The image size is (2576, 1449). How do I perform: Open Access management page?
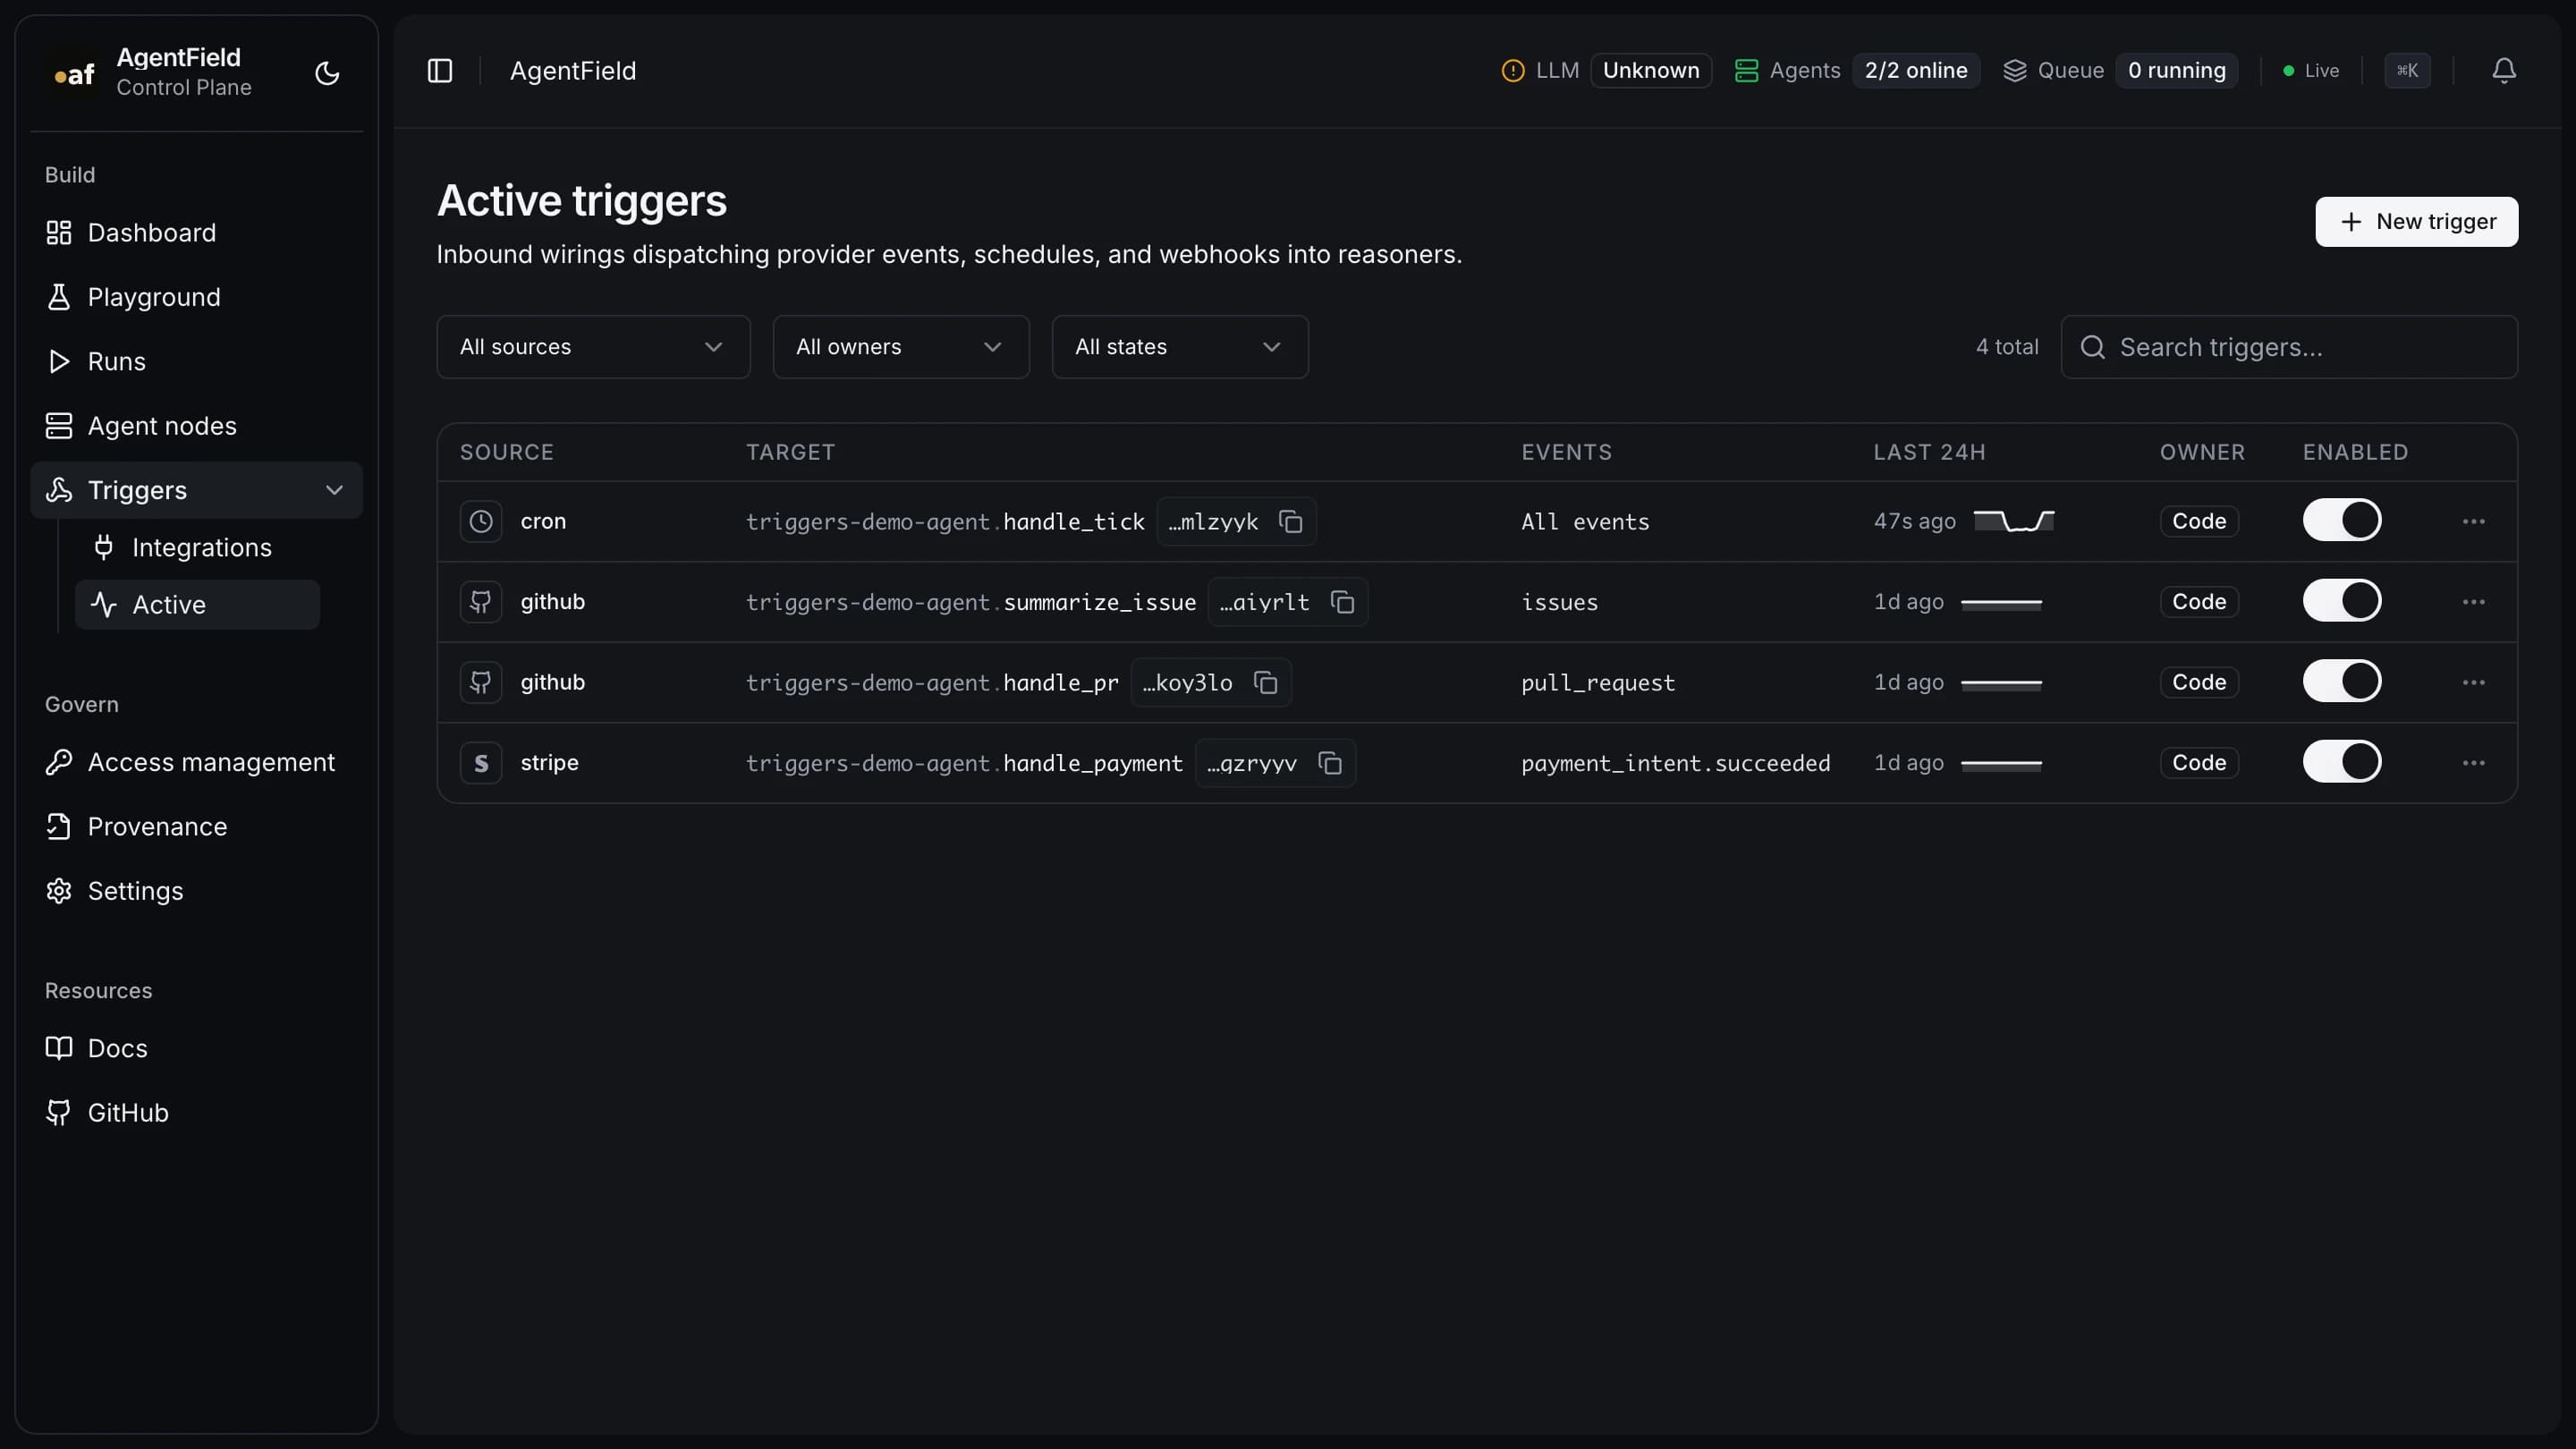coord(196,762)
